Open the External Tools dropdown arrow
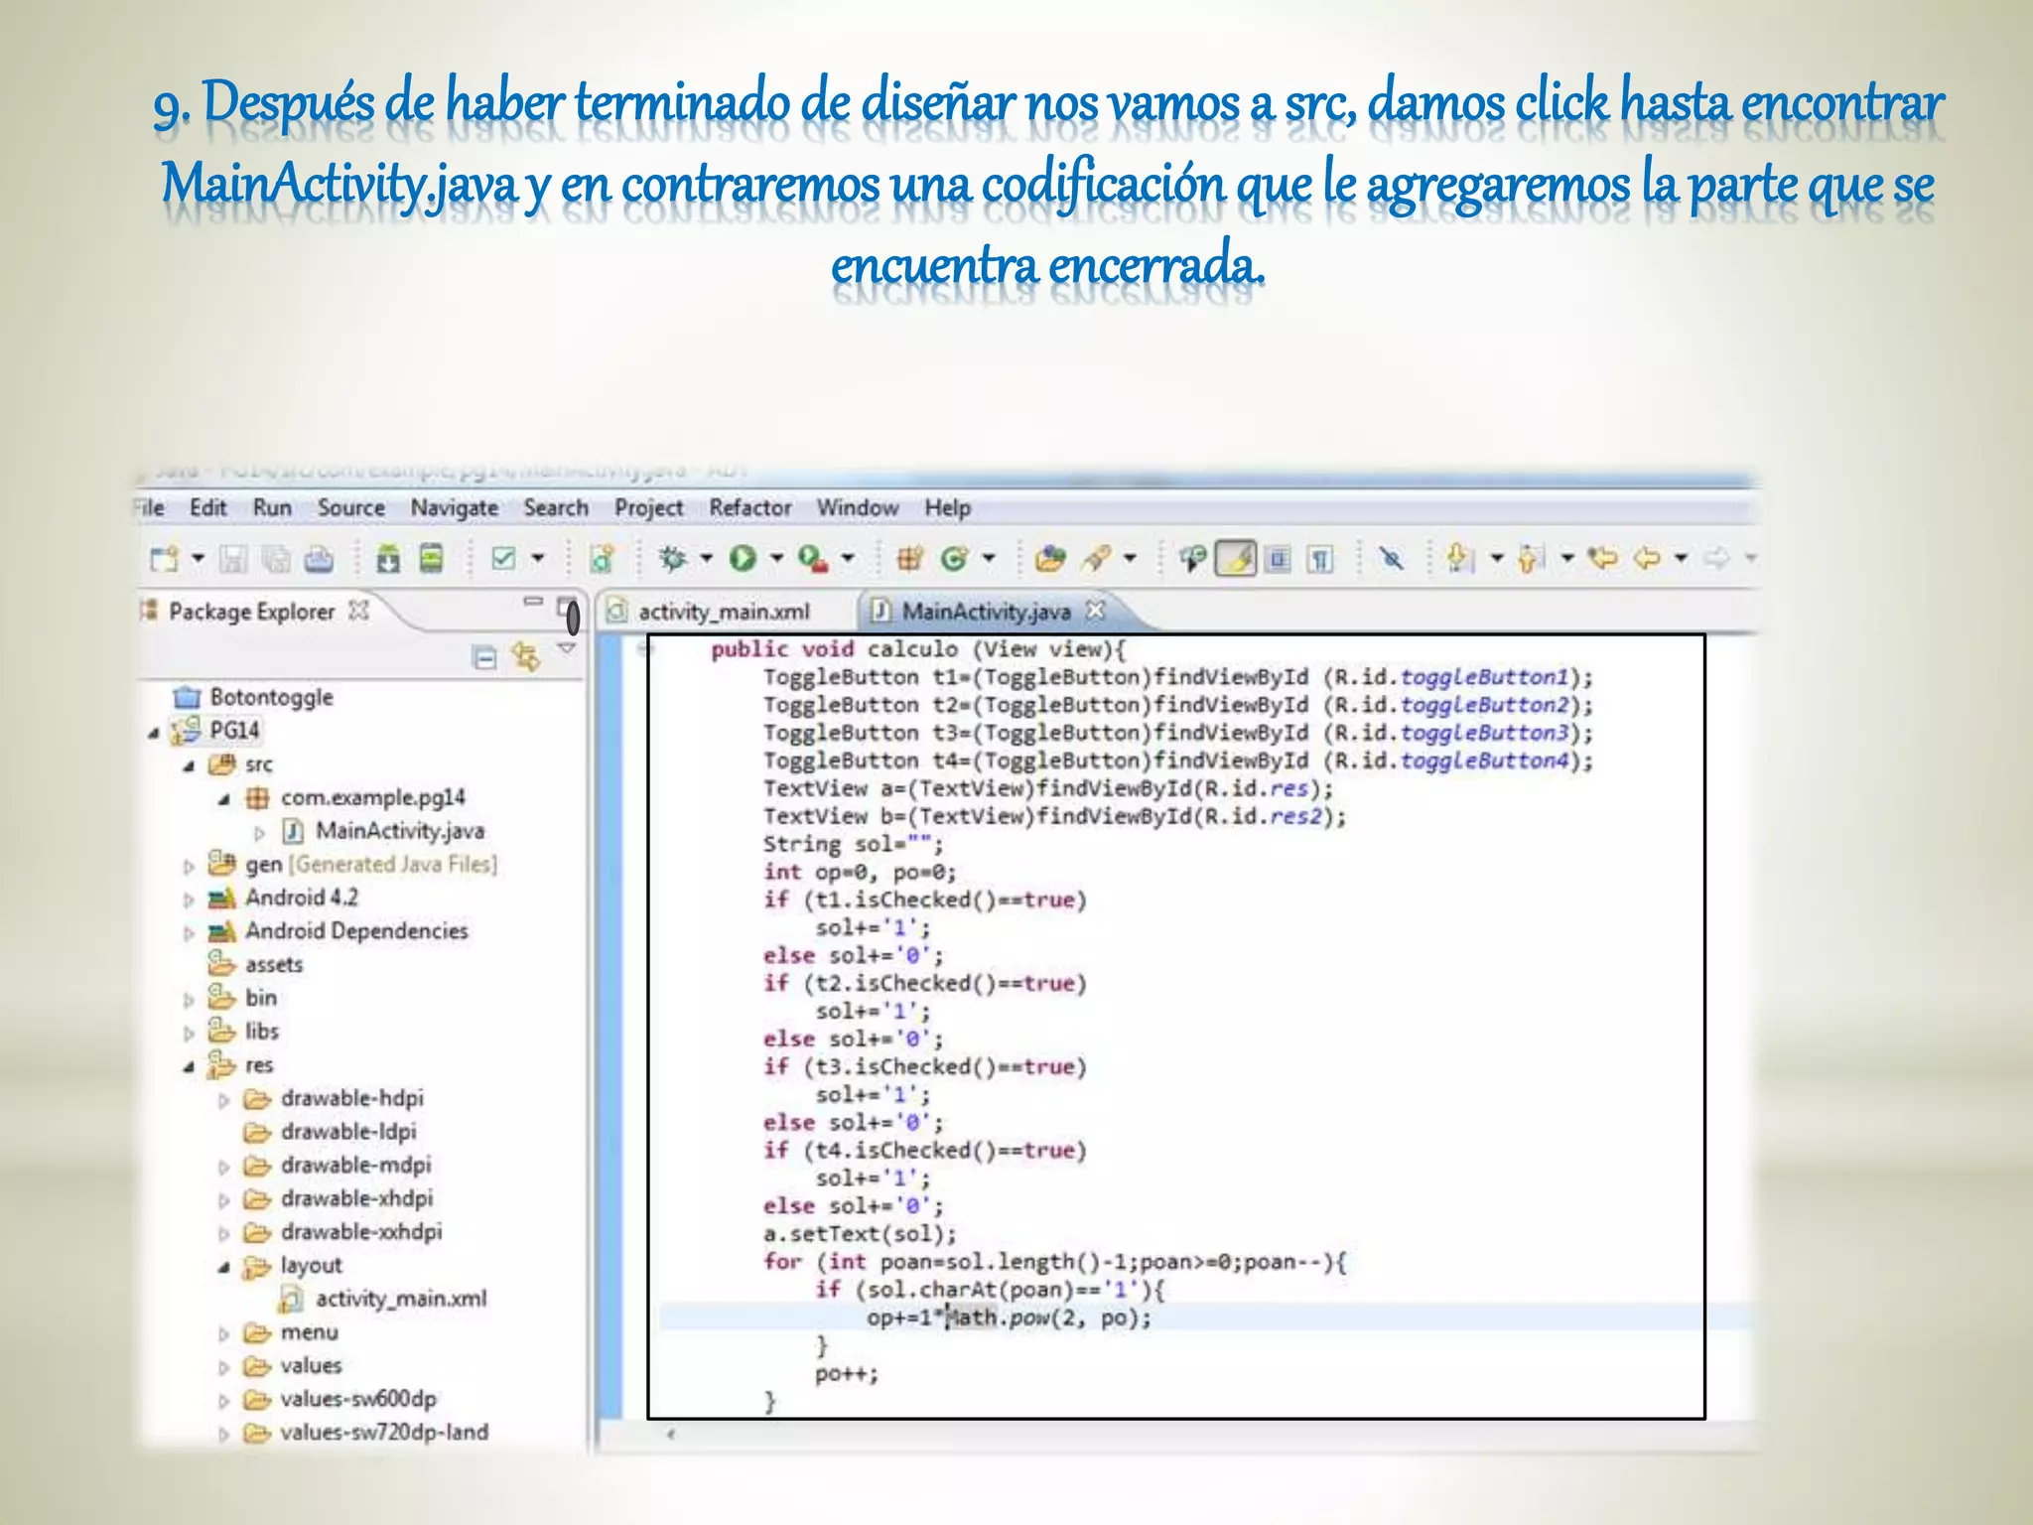The width and height of the screenshot is (2033, 1525). coord(848,558)
